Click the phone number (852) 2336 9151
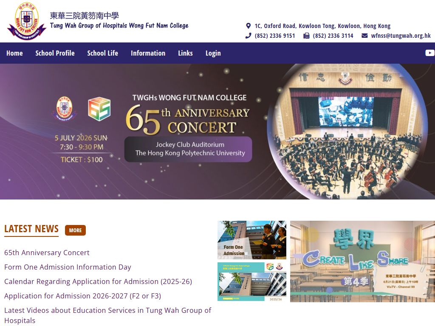Screen dimensions: 435x326 pos(275,36)
